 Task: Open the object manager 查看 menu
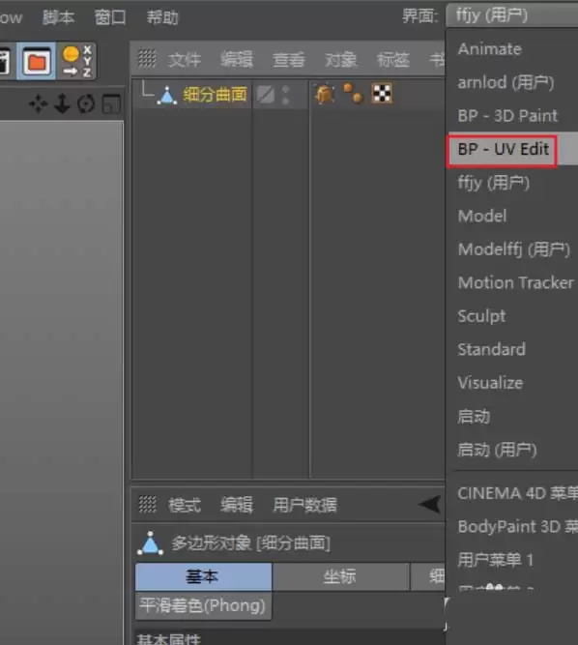[x=289, y=60]
